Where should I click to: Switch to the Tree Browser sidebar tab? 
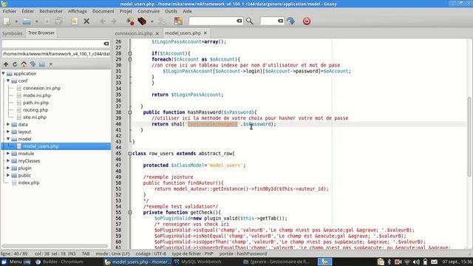click(x=41, y=33)
